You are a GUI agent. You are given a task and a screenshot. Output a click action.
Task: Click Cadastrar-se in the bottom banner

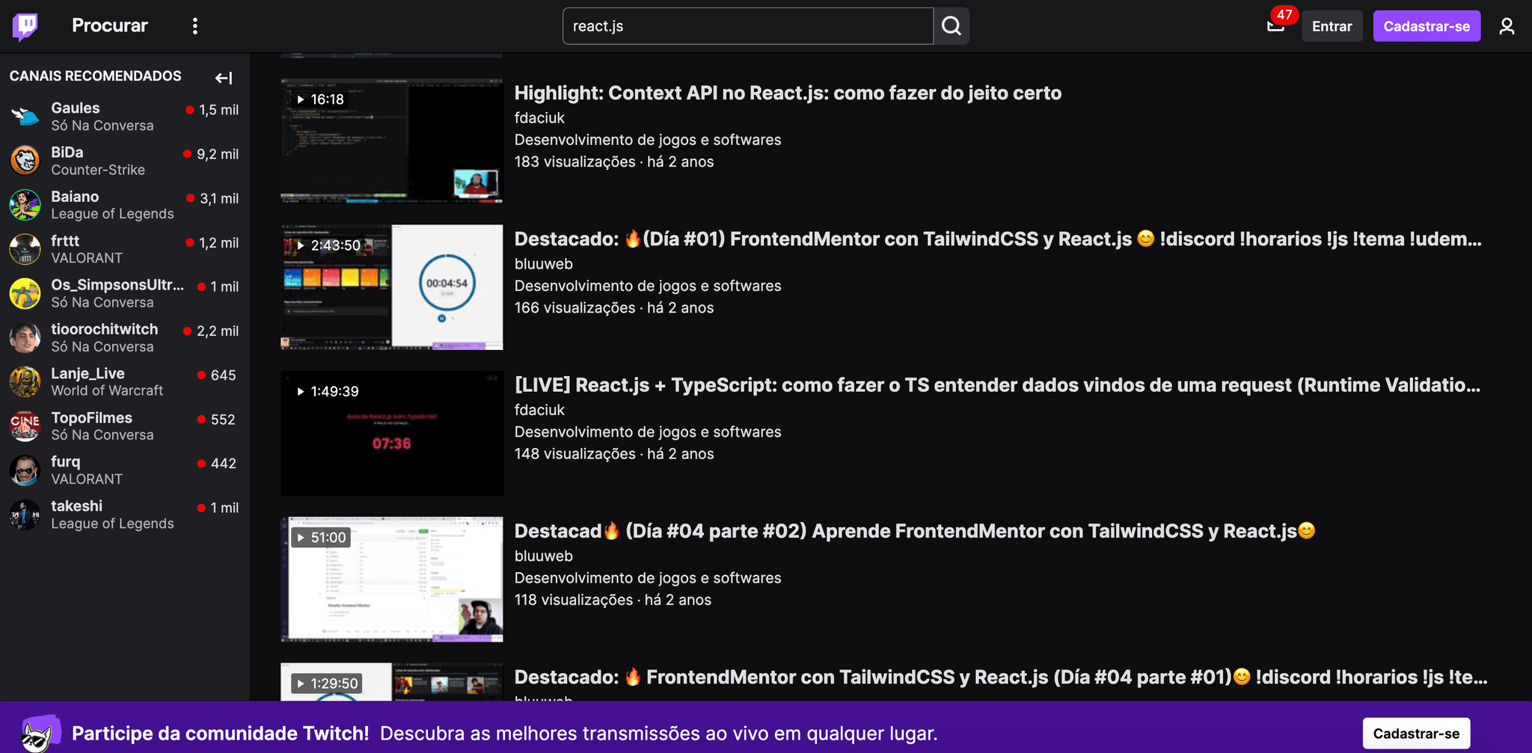(x=1415, y=734)
